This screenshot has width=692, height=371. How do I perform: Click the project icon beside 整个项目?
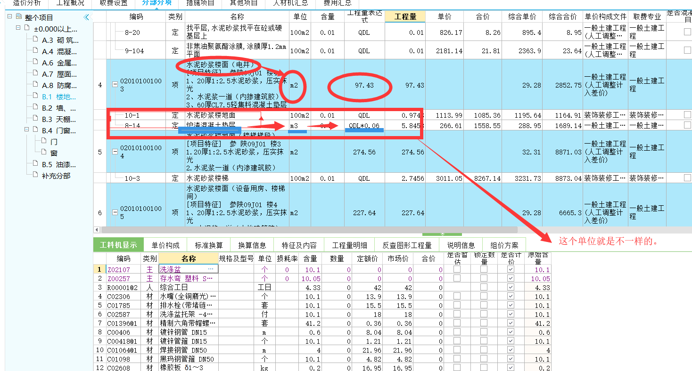point(18,17)
